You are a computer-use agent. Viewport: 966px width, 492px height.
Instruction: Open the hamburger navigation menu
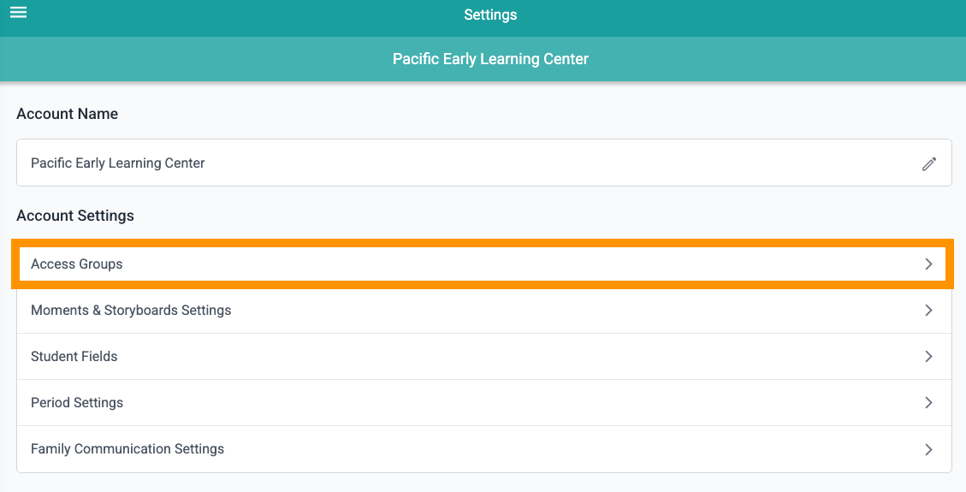19,12
